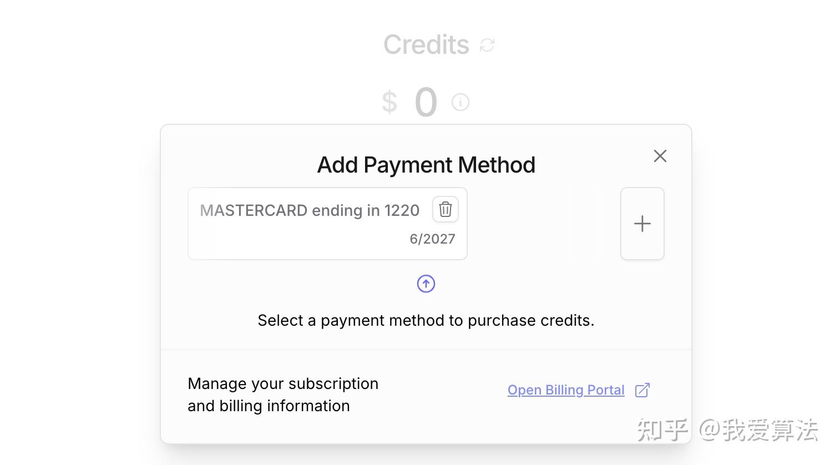840x465 pixels.
Task: Click the refresh arrows next to the Credits heading
Action: [487, 44]
